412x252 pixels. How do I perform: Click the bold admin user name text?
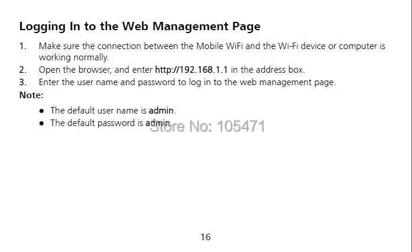point(161,110)
